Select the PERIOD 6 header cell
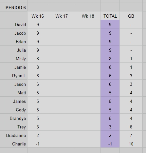The height and width of the screenshot is (153, 146). [16, 7]
